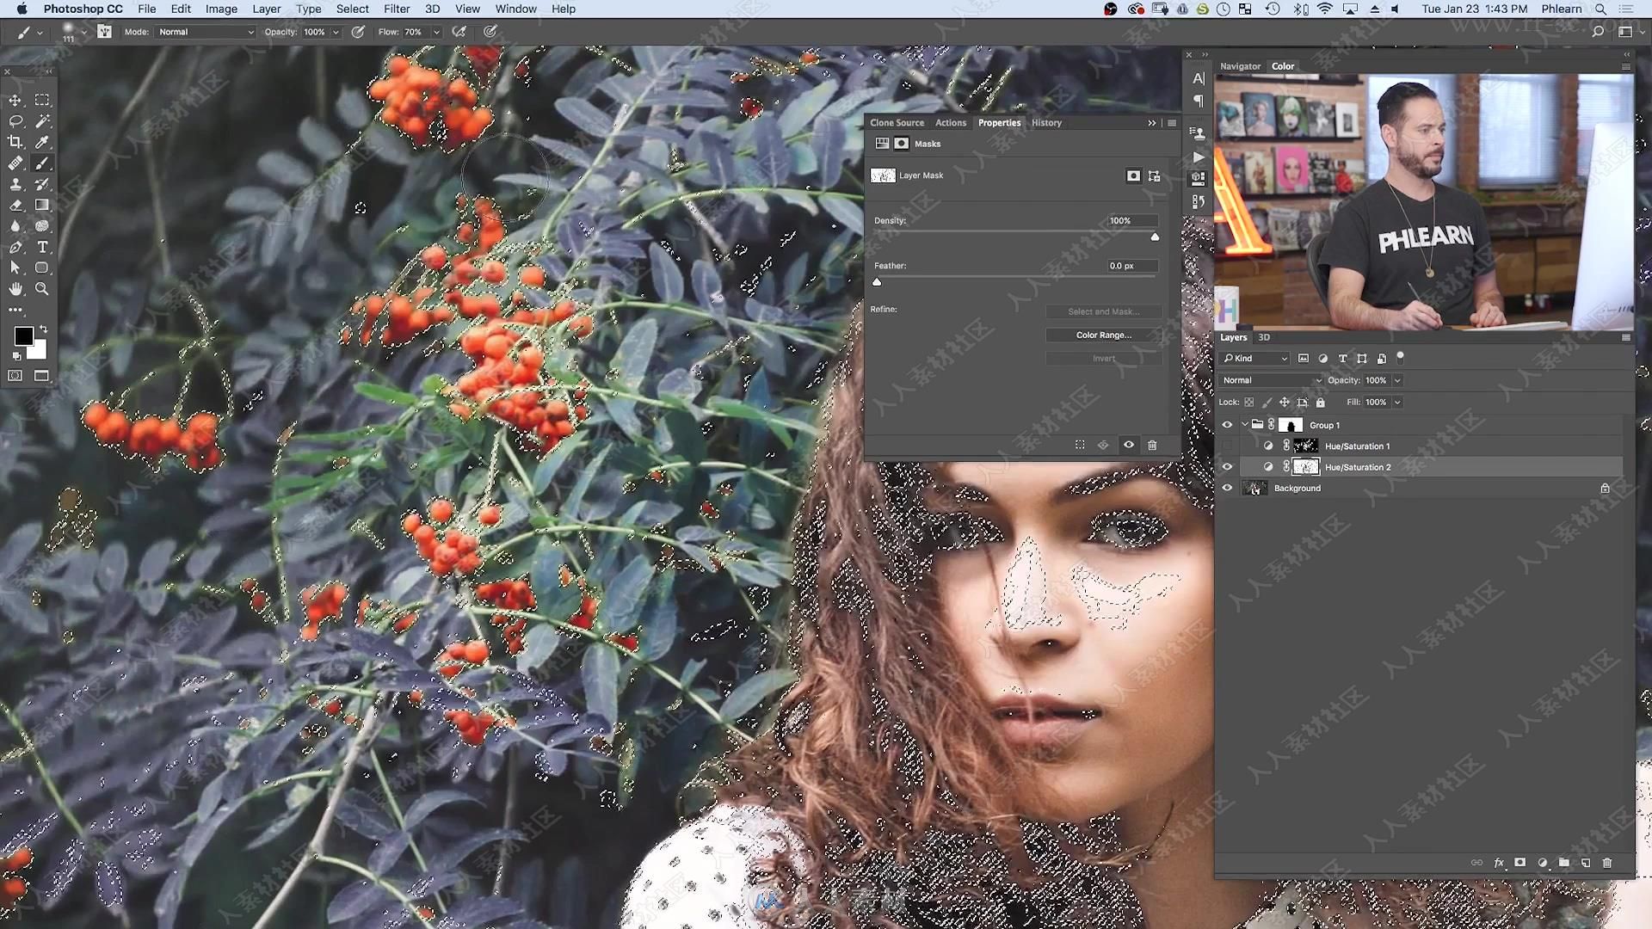Viewport: 1652px width, 929px height.
Task: Toggle visibility of Background layer
Action: pos(1228,488)
